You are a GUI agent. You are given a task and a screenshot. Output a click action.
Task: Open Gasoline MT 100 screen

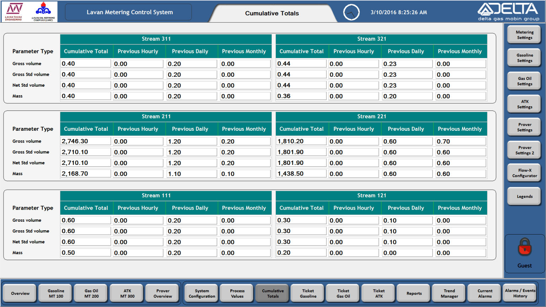[x=55, y=293]
